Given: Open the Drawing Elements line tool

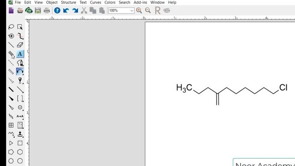Looking at the screenshot, I should (x=20, y=89).
